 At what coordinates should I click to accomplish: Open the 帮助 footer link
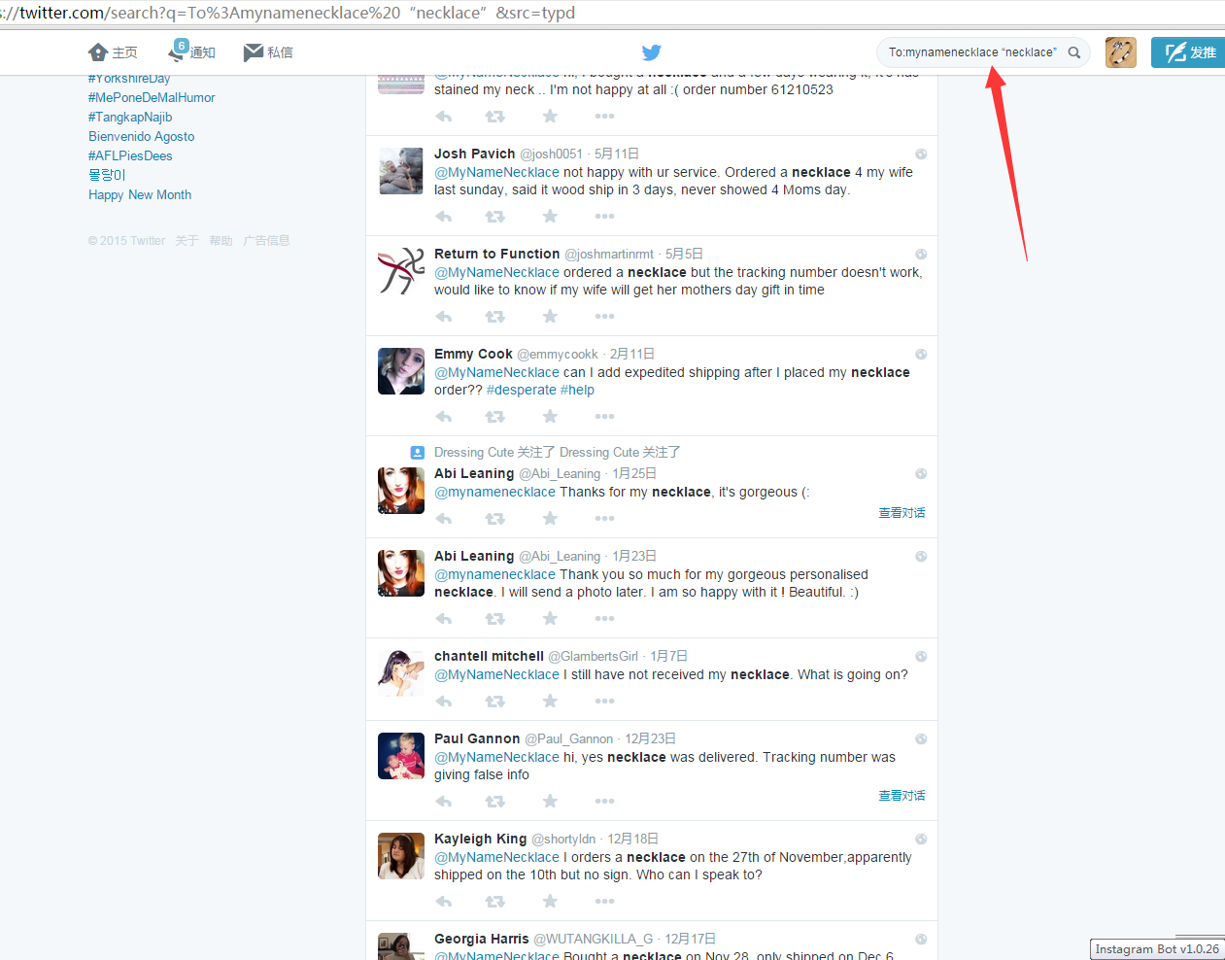pos(221,241)
